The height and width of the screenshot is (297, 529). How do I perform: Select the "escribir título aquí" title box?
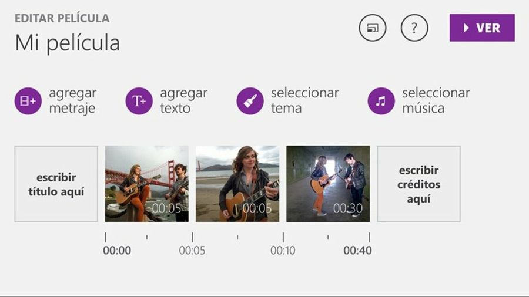[56, 184]
